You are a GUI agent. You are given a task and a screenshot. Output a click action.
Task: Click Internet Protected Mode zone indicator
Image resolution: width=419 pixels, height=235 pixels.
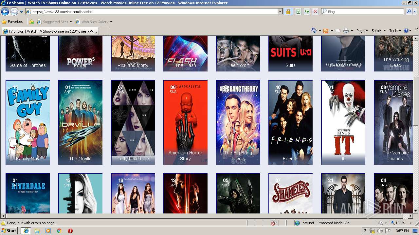(x=322, y=223)
